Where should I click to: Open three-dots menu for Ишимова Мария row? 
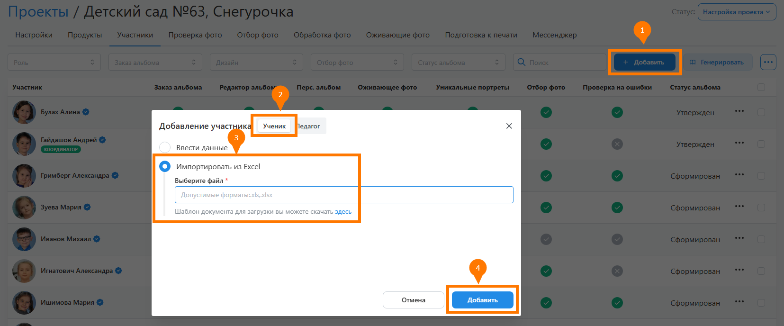pos(739,302)
